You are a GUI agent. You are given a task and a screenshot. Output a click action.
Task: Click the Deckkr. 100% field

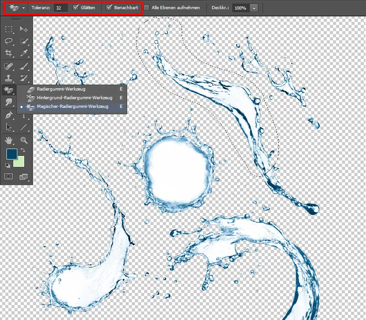coord(241,8)
